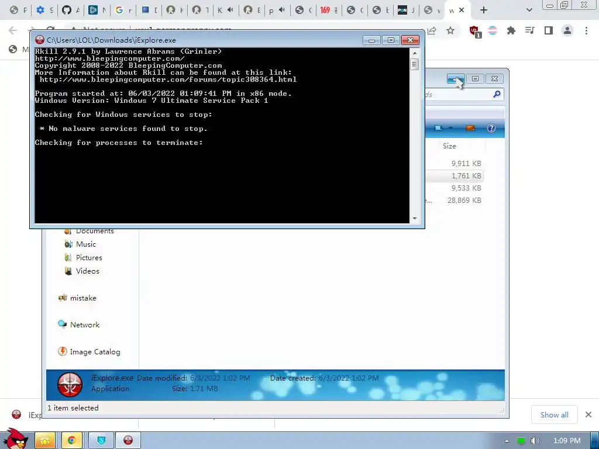The image size is (599, 449).
Task: Change view icon in Explorer toolbar
Action: tap(438, 128)
